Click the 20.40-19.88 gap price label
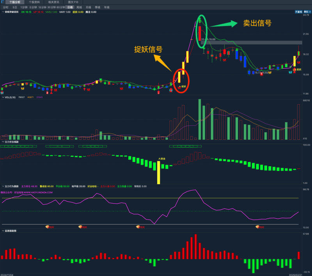Viewport: 312px width, 276px height. pyautogui.click(x=208, y=39)
